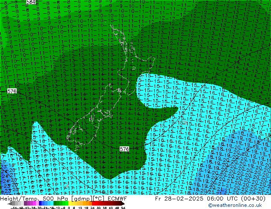Click the '54' scale value label
The image size is (271, 209).
point(123,208)
